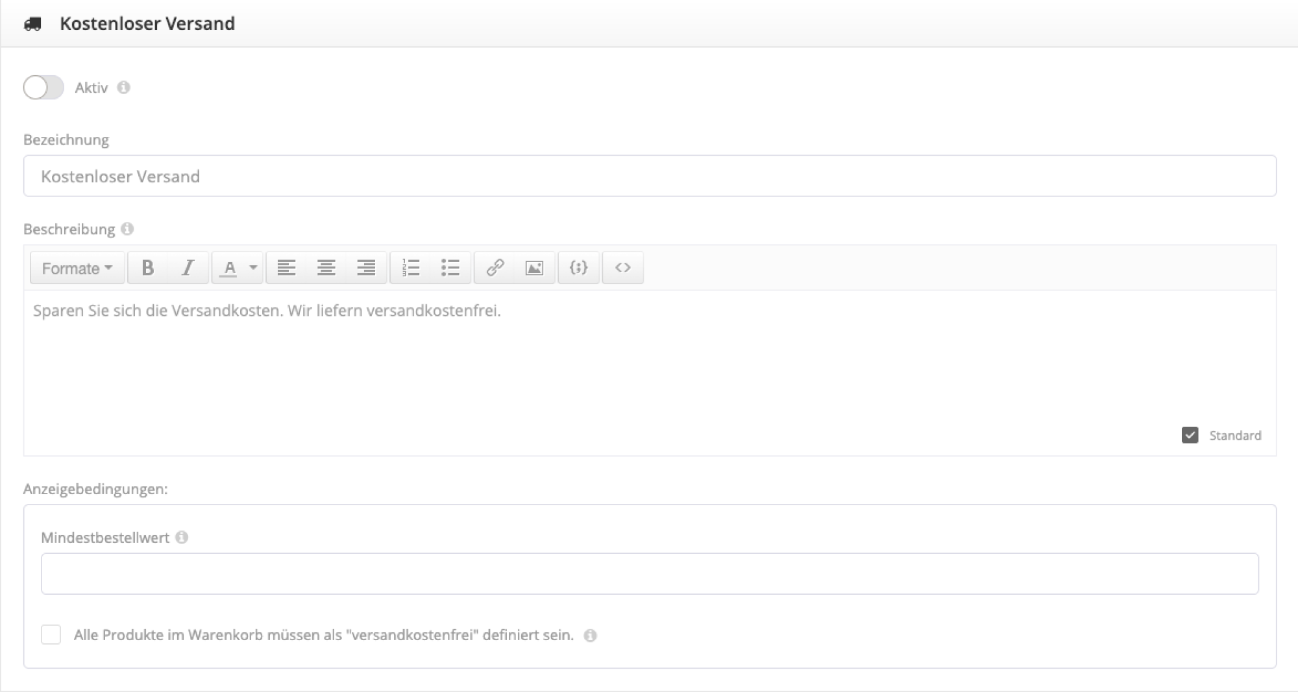Screen dimensions: 1298x692
Task: Align text right in description editor
Action: click(x=366, y=268)
